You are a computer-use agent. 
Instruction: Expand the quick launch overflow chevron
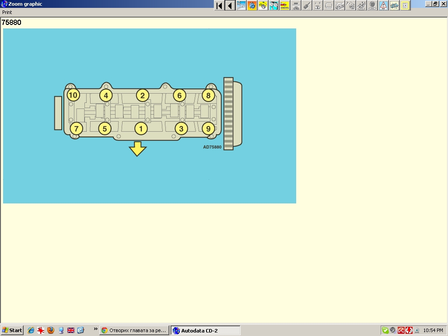[x=95, y=329]
